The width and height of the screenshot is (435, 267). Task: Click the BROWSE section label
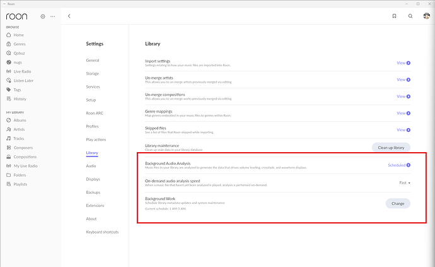[13, 27]
